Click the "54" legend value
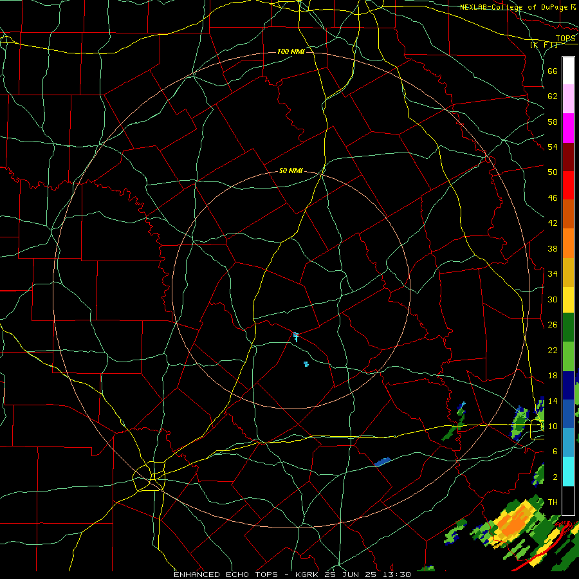Screen dimensions: 579x579 [553, 147]
